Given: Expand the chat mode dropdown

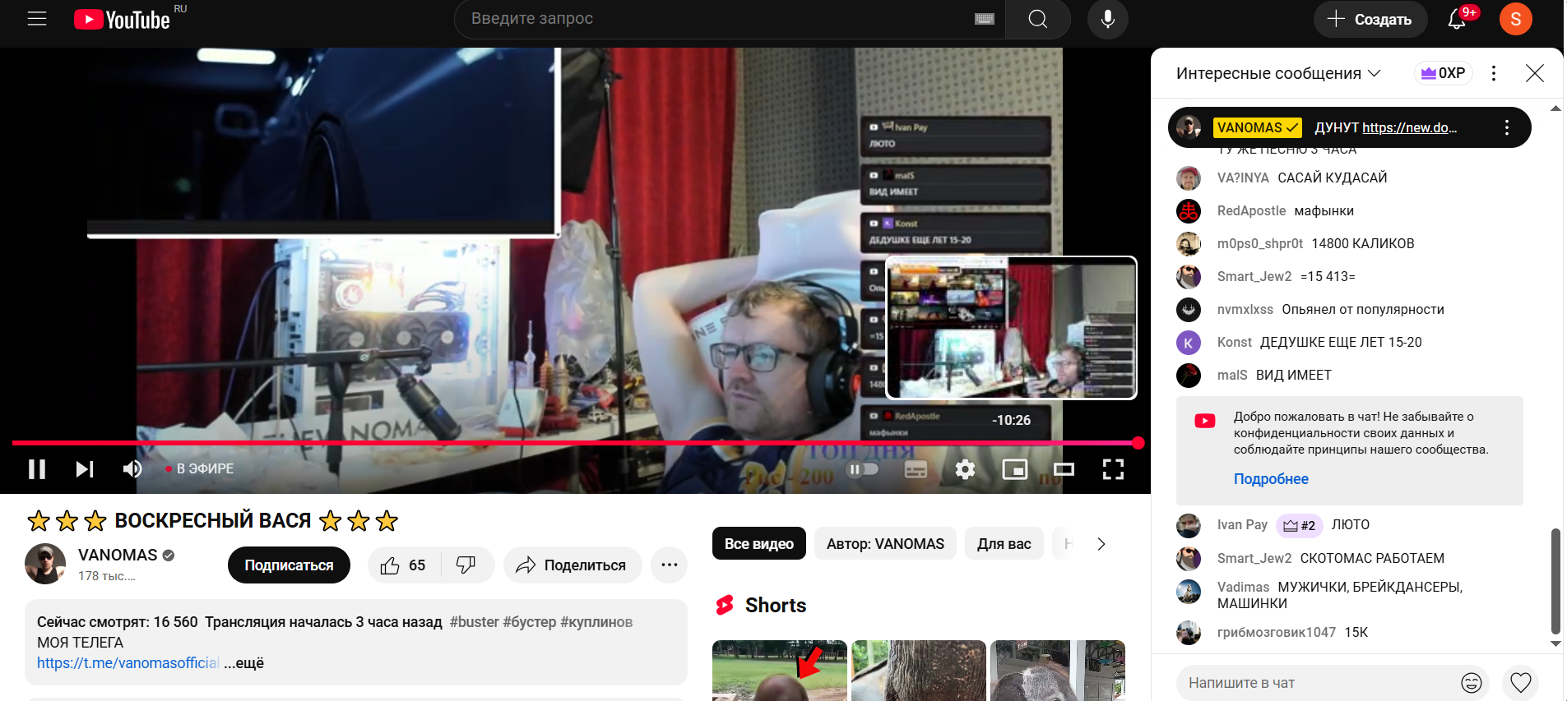Looking at the screenshot, I should [x=1278, y=73].
